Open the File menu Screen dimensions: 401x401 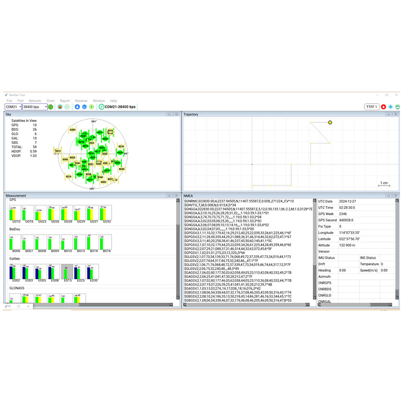coord(10,101)
